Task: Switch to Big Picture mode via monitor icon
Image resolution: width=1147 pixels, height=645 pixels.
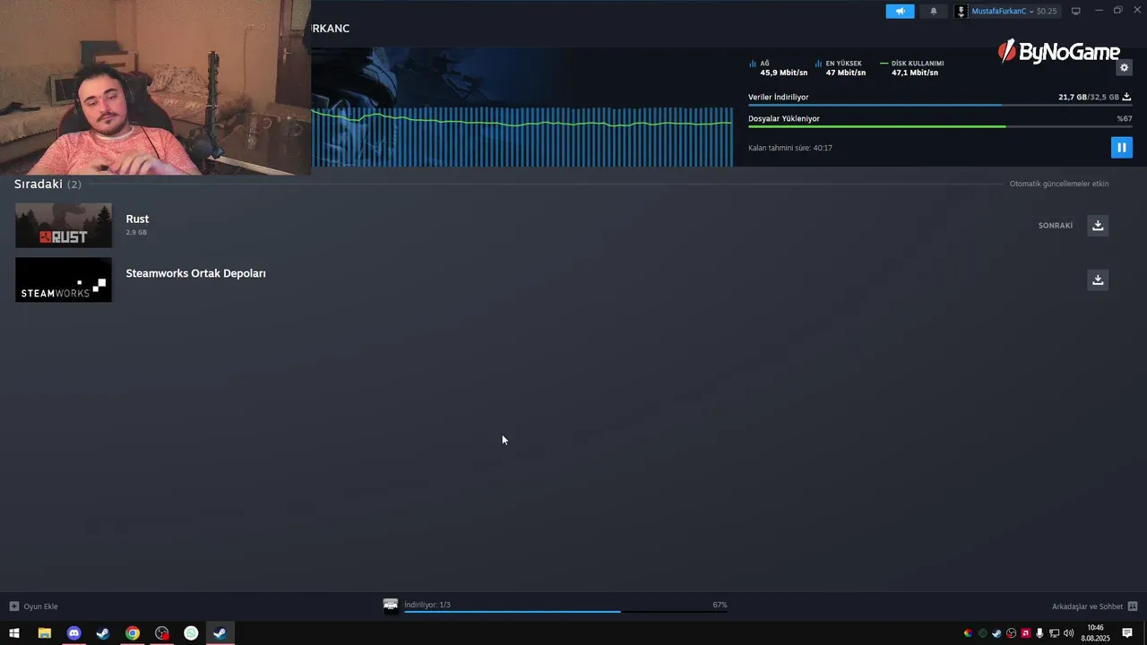Action: click(x=1076, y=11)
